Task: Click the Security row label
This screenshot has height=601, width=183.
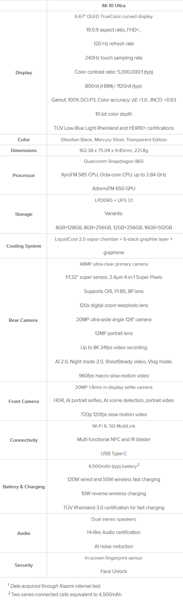Action: pyautogui.click(x=24, y=565)
